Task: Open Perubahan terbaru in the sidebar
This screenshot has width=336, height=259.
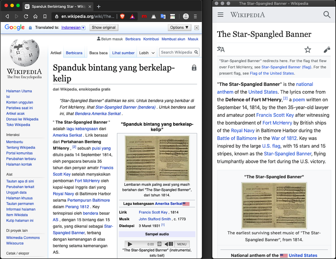Action: click(x=21, y=159)
